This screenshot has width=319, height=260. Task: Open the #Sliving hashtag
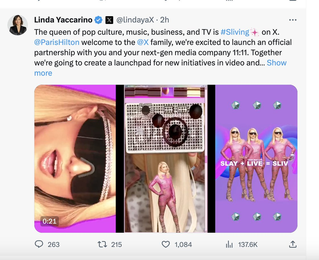[x=235, y=32]
